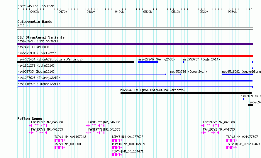The height and width of the screenshot is (158, 261).
Task: Click the nsv5671934 (Ebert2021) label
Action: click(x=37, y=53)
